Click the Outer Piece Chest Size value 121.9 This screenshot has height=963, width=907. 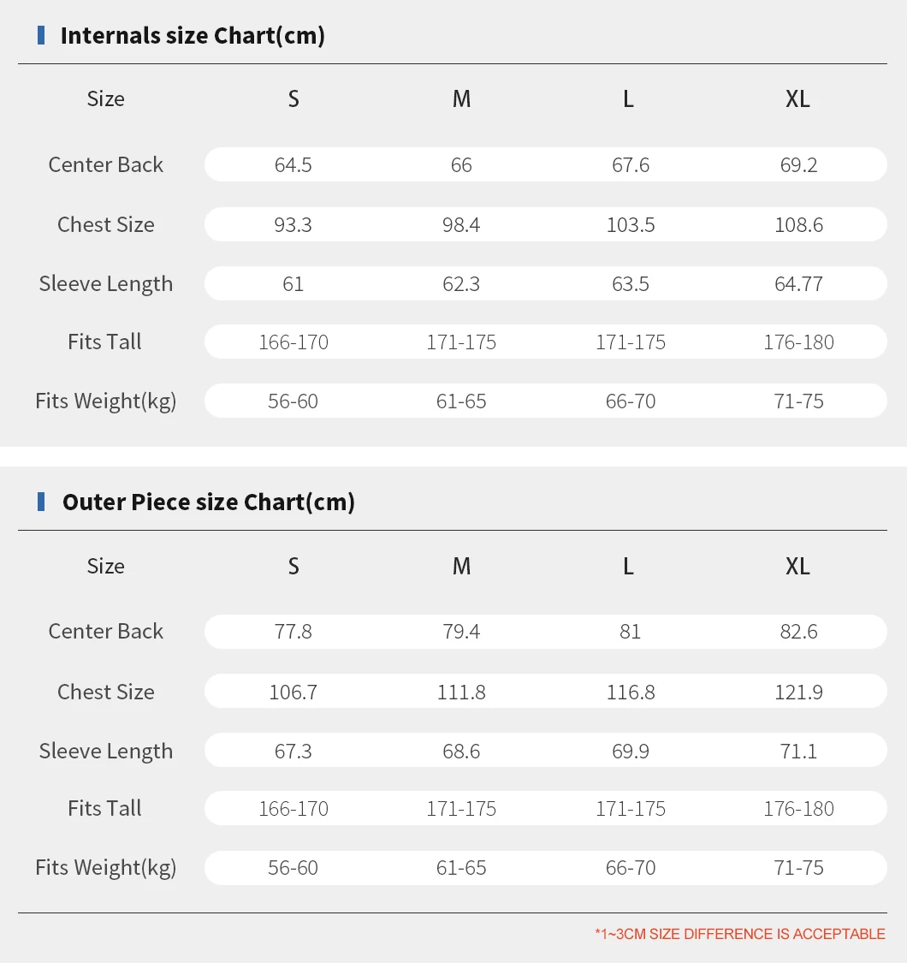798,693
